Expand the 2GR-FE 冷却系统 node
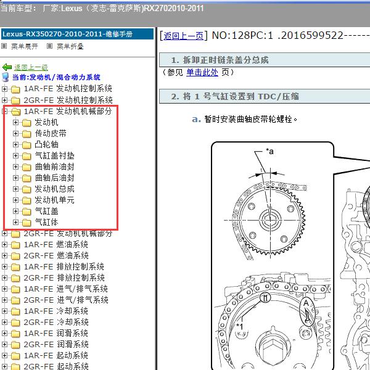The image size is (370, 370). 4,322
